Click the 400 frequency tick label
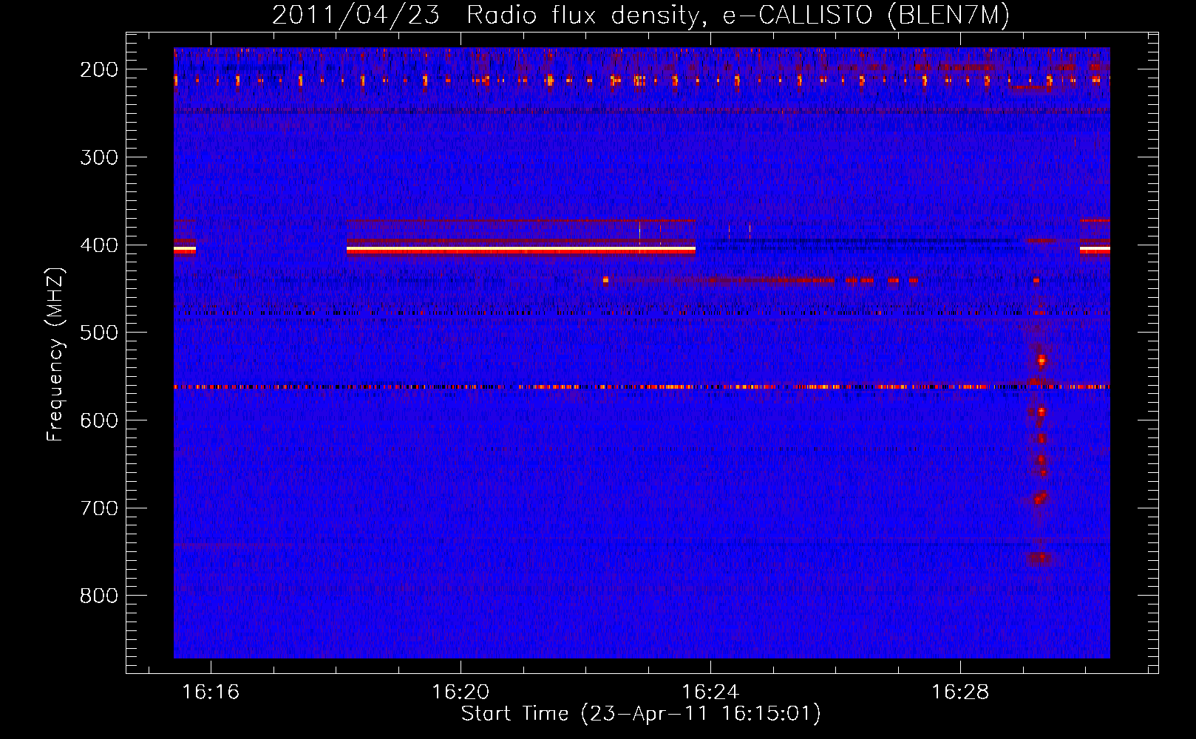The image size is (1196, 739). click(99, 245)
